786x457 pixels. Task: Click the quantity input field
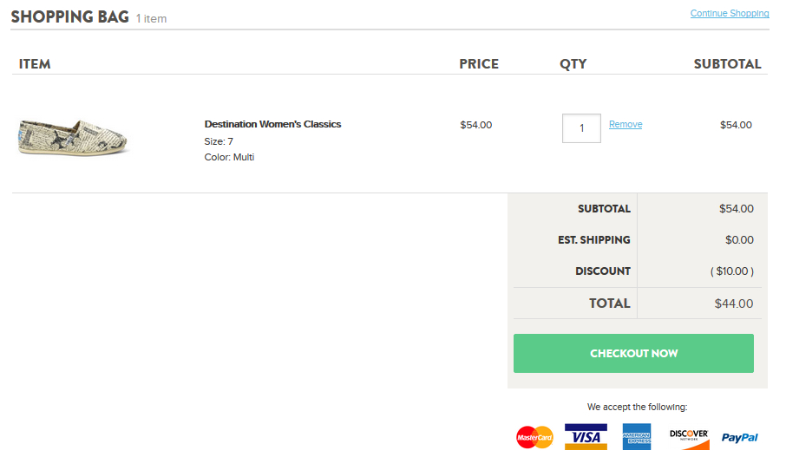pyautogui.click(x=581, y=128)
